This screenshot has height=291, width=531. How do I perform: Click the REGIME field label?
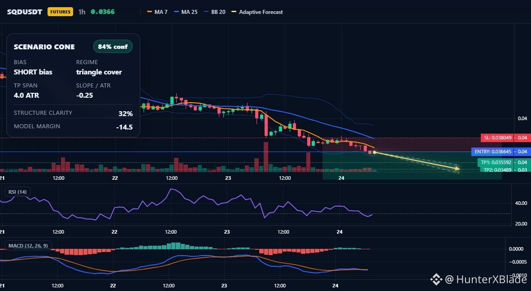coord(87,62)
